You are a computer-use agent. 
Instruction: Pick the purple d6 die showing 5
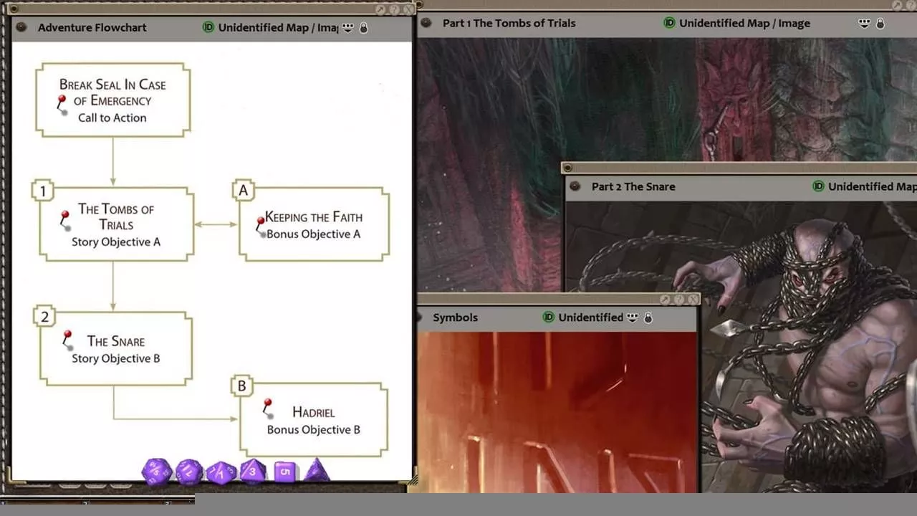click(x=285, y=472)
